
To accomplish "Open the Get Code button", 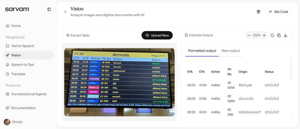I will pos(278,12).
